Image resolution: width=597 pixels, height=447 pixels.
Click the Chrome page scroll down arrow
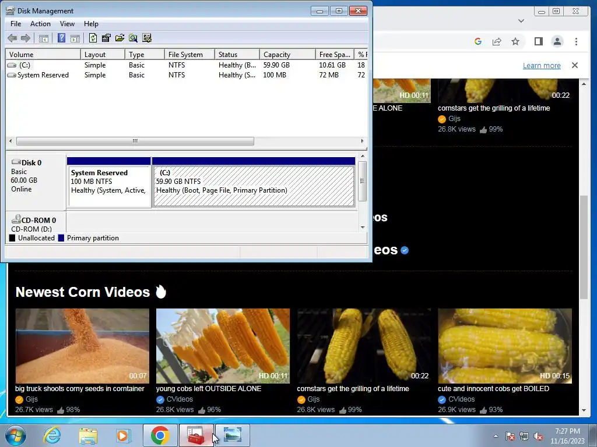point(584,410)
